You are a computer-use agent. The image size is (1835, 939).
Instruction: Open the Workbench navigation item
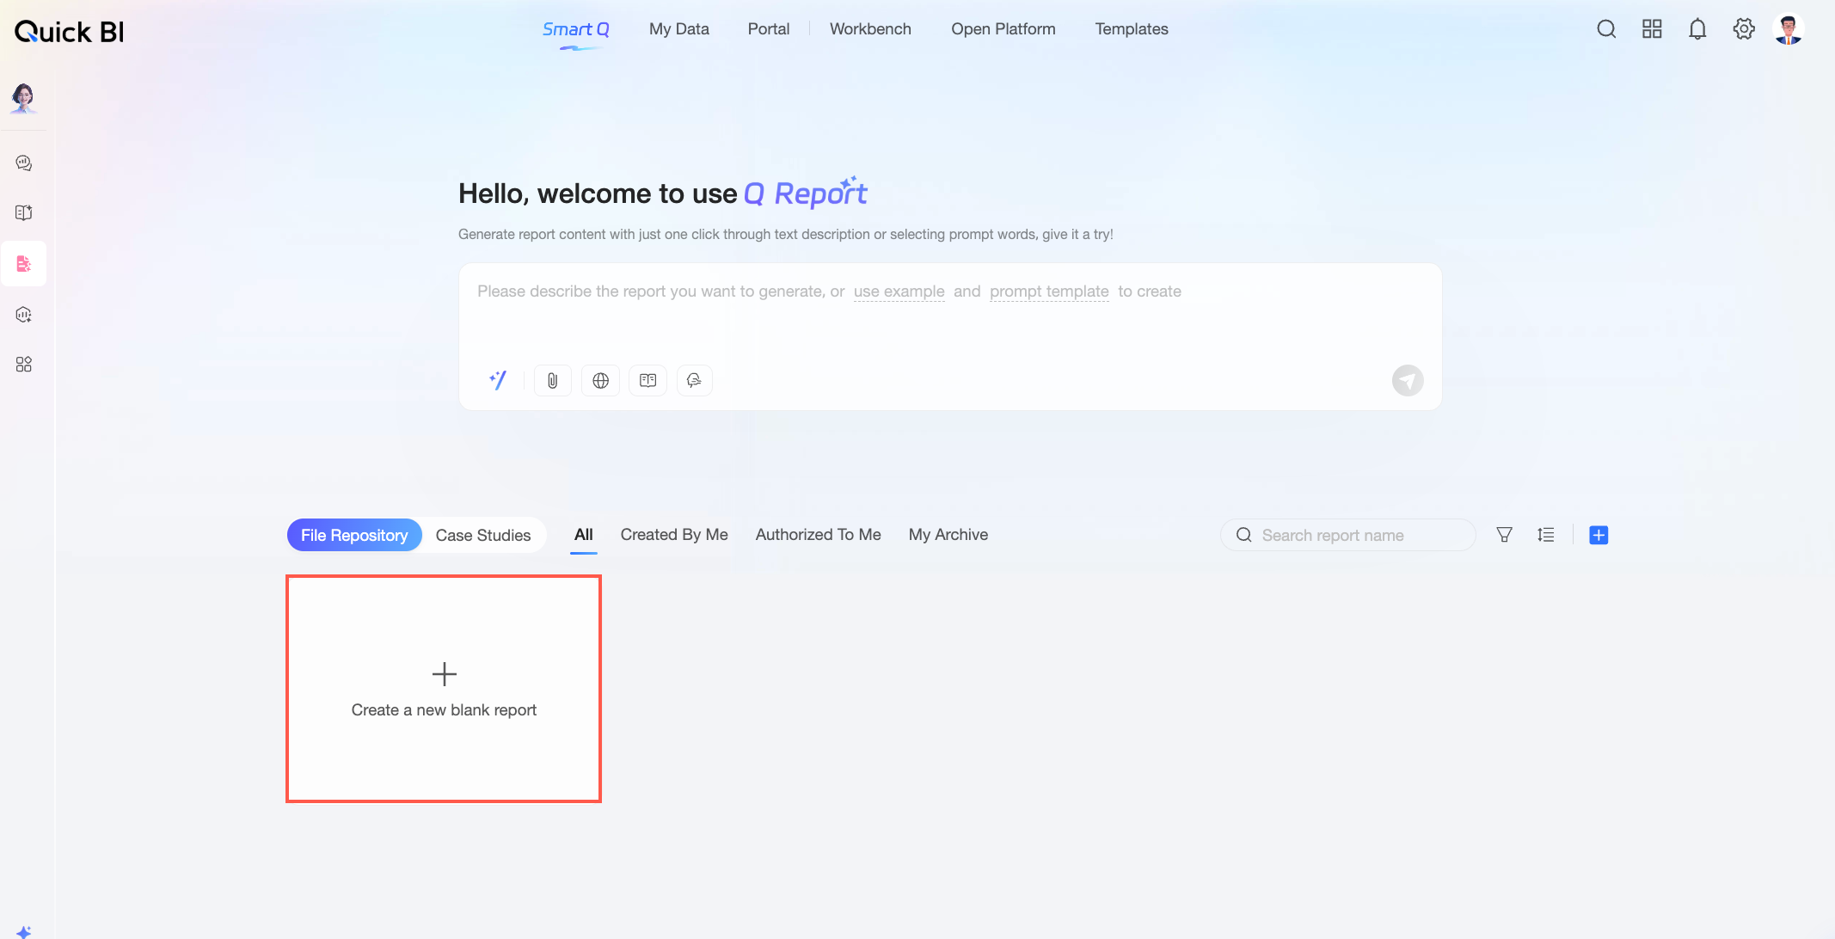(x=870, y=29)
